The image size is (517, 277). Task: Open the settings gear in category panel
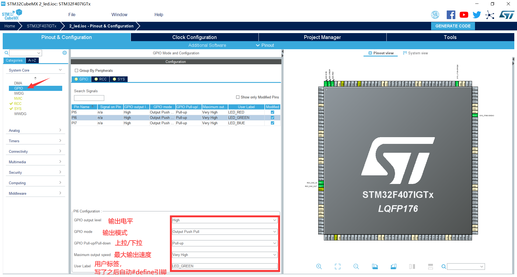click(65, 53)
